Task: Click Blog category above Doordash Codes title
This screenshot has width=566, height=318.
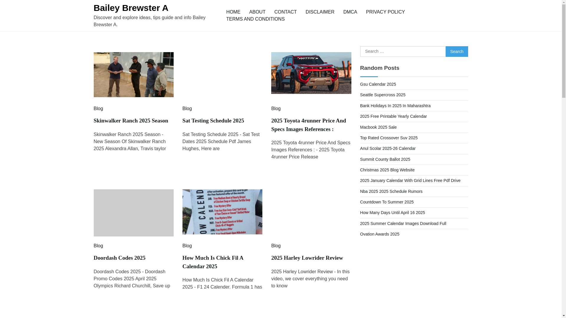Action: click(98, 246)
